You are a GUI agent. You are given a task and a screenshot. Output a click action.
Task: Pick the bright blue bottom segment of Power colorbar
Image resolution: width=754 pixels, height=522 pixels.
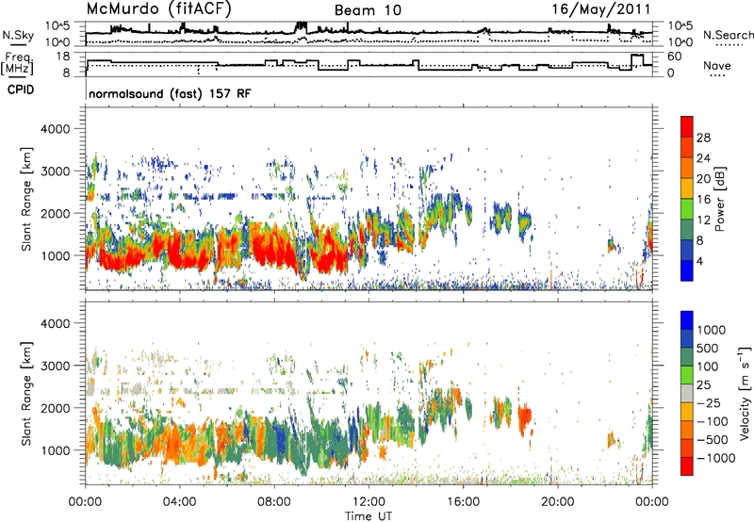pos(687,270)
